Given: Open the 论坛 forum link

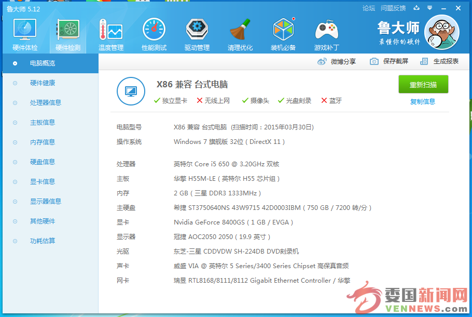Looking at the screenshot, I should [369, 8].
